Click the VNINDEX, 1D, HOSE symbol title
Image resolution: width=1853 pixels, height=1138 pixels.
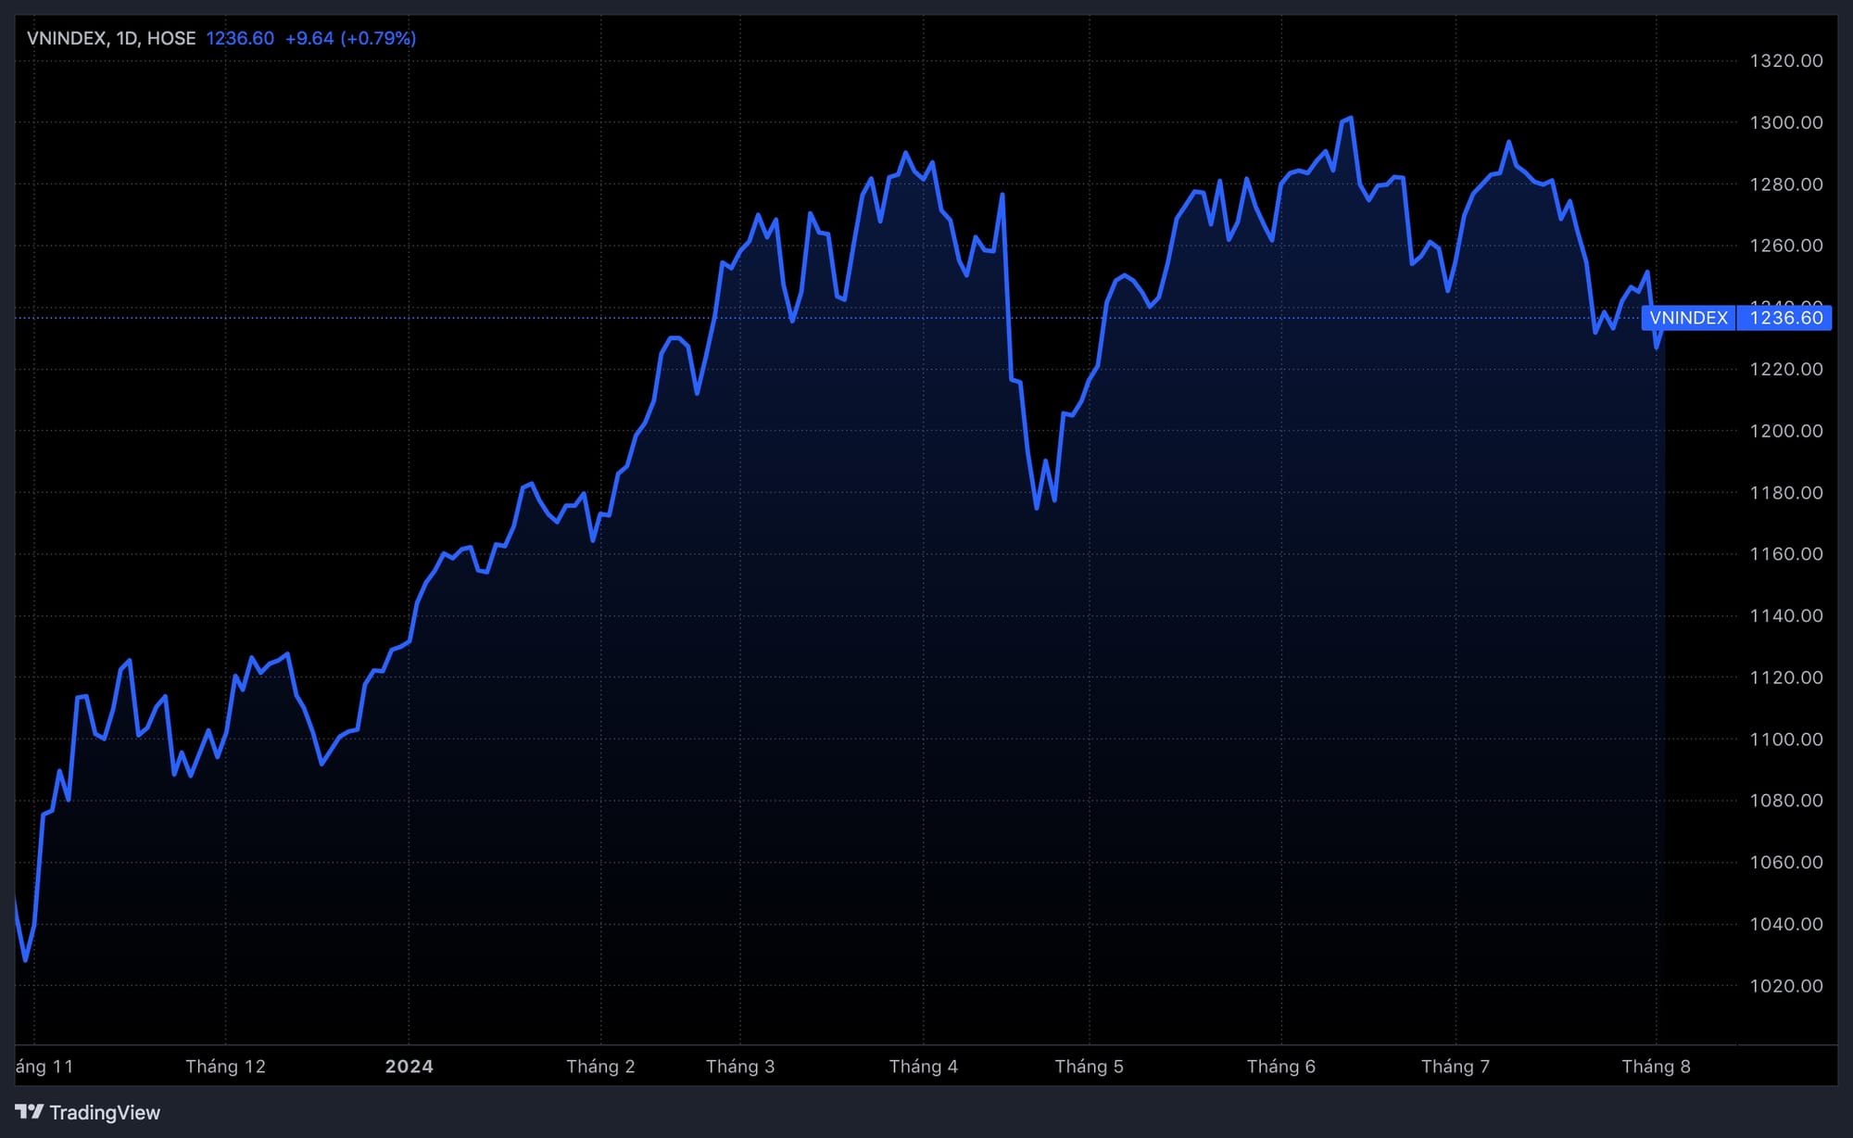[x=111, y=38]
